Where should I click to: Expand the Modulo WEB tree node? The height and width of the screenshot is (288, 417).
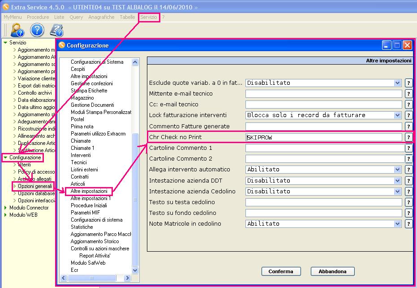pos(5,215)
